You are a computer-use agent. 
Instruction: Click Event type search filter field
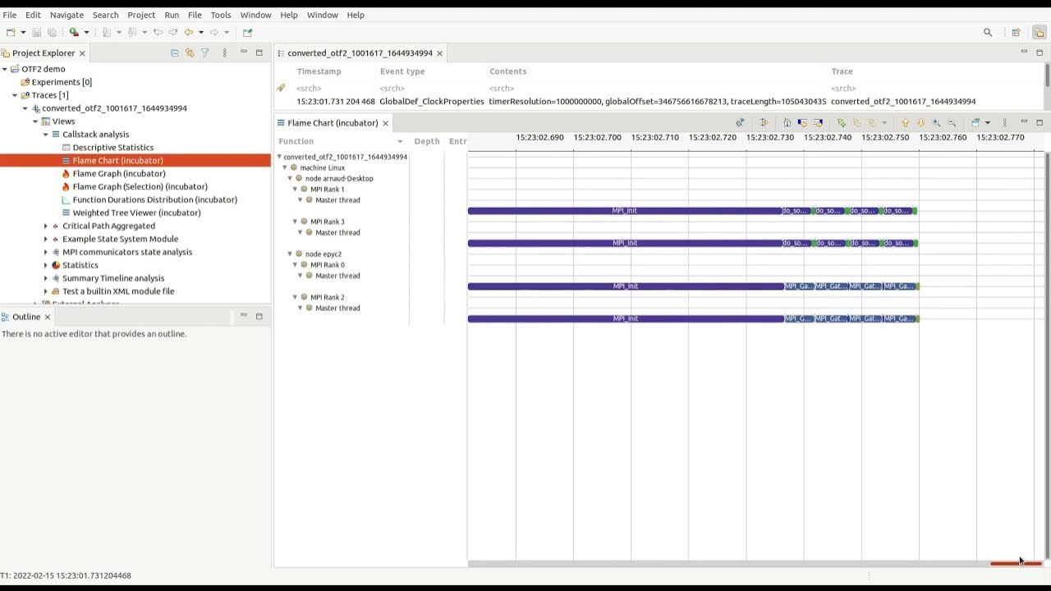pyautogui.click(x=432, y=88)
